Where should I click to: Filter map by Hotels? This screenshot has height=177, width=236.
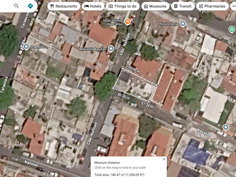click(93, 6)
